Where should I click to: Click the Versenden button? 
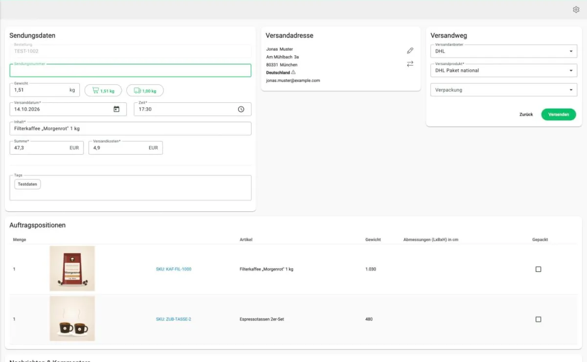tap(559, 114)
